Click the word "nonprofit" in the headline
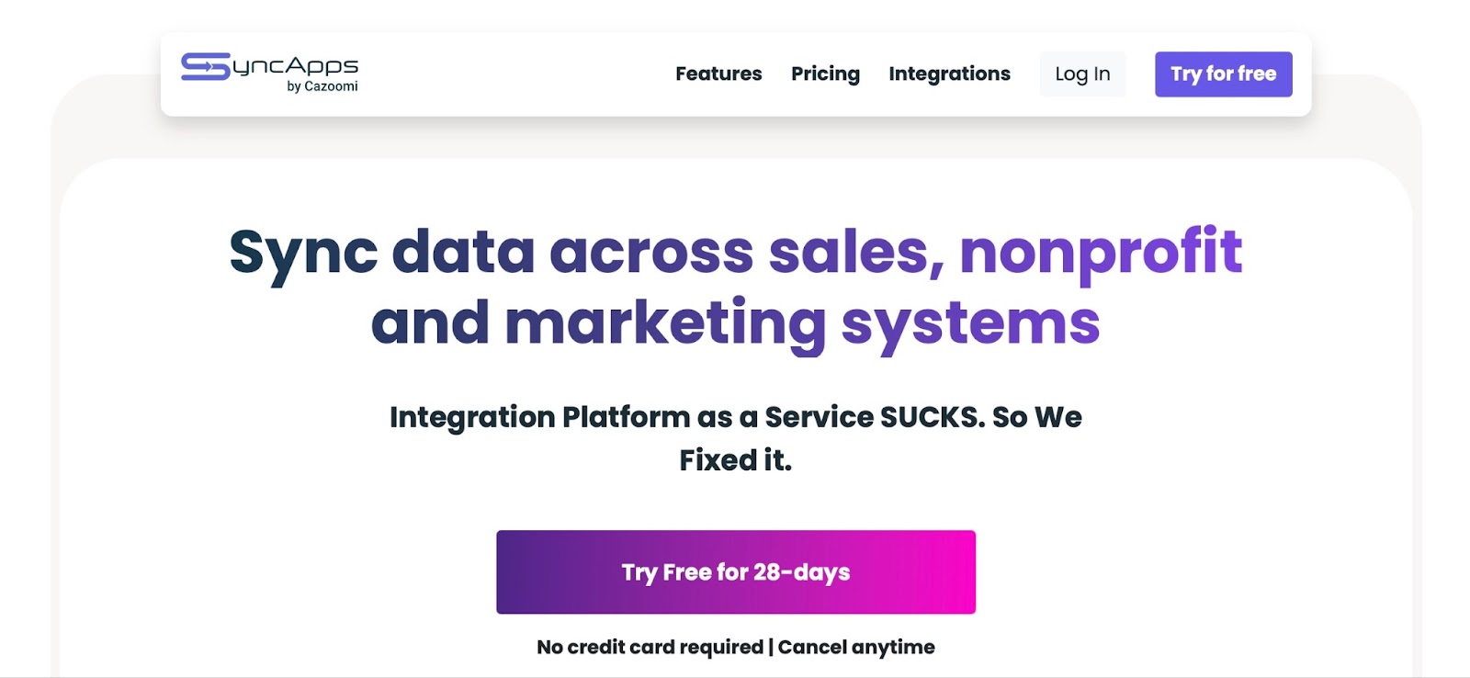 pos(1101,252)
